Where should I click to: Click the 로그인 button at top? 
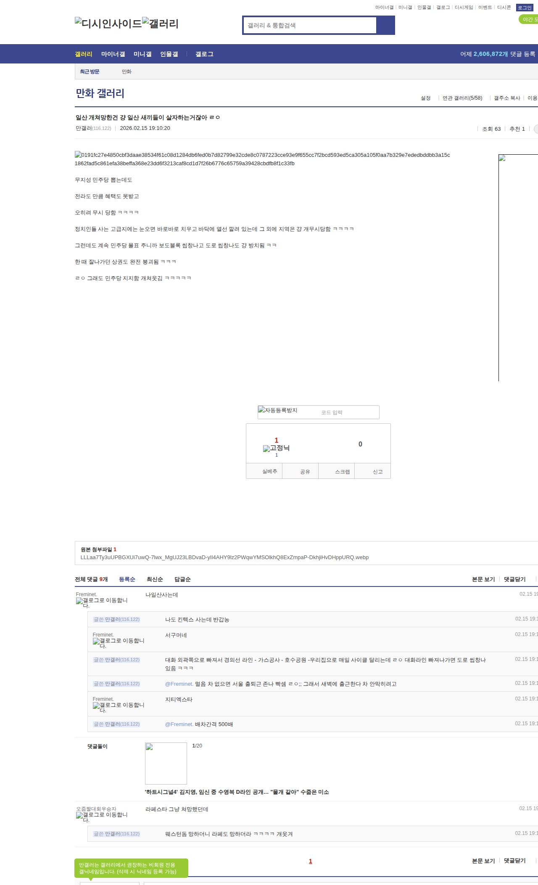(x=525, y=8)
